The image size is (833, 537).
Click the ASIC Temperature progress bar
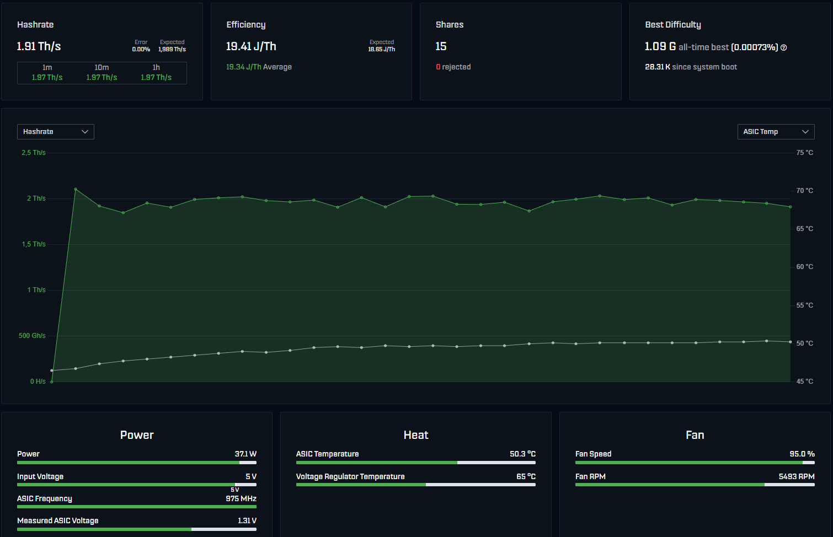[x=415, y=463]
